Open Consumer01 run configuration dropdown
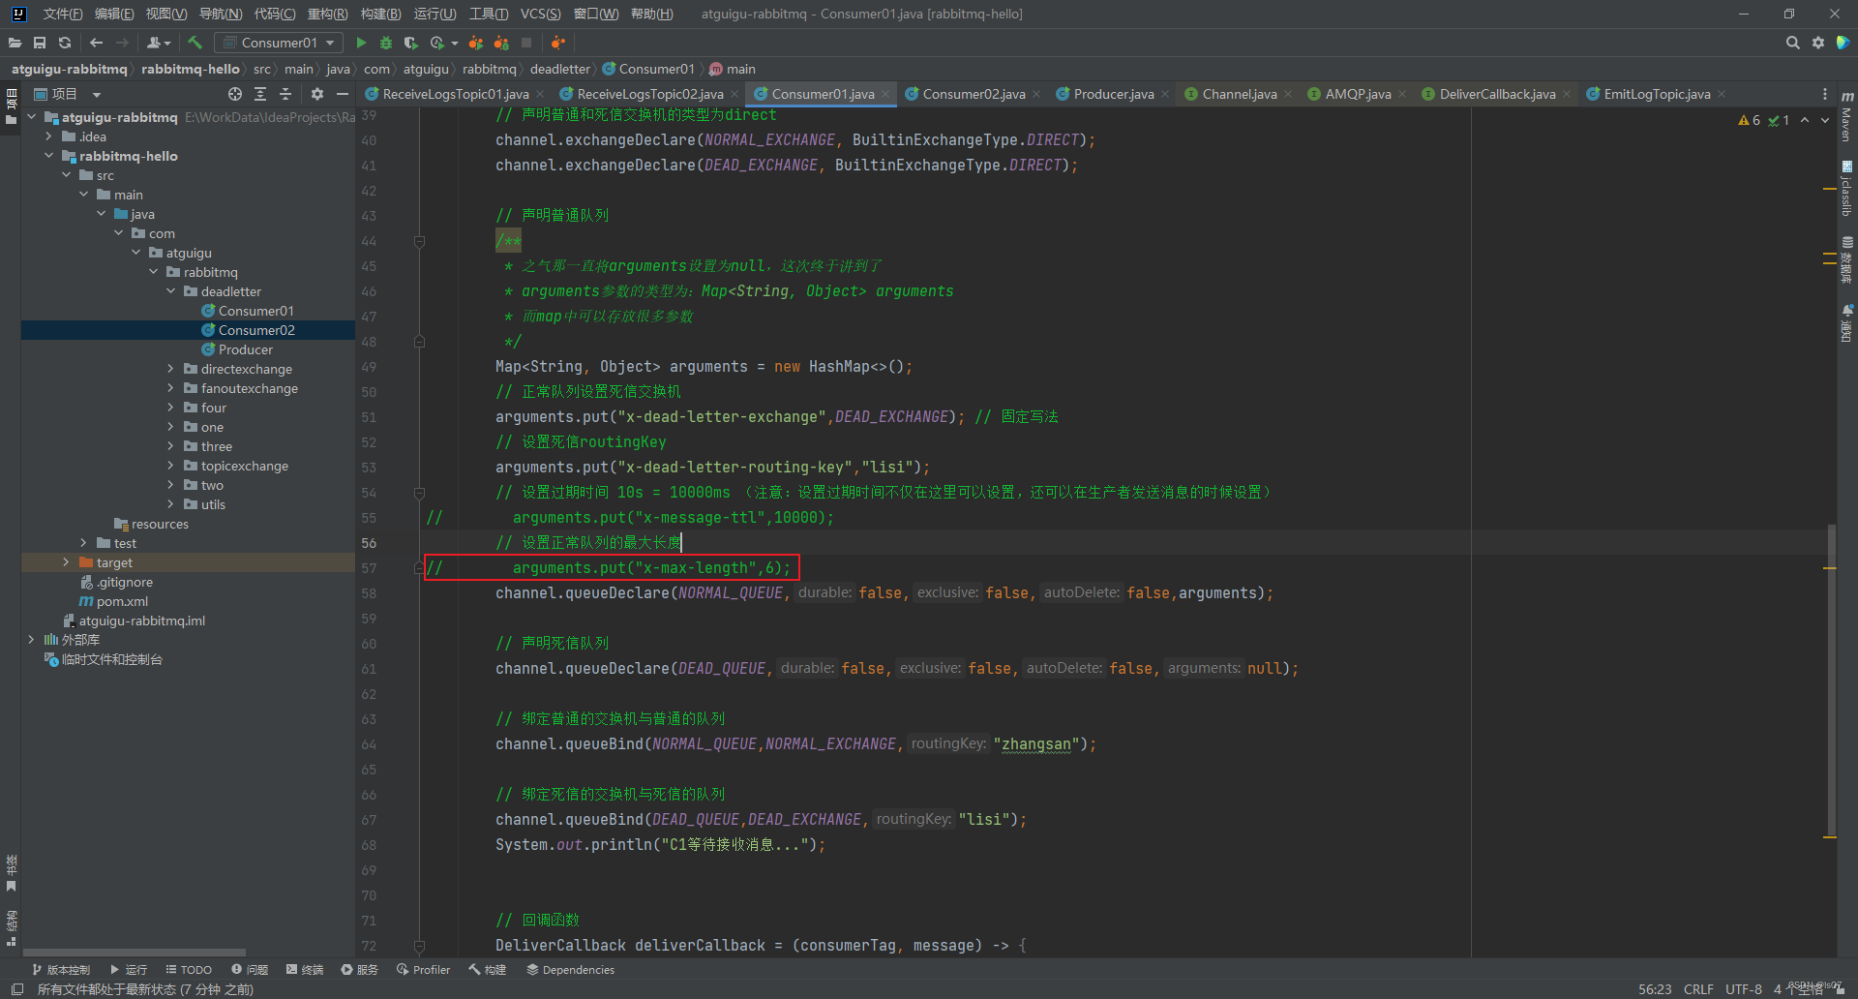 (279, 43)
